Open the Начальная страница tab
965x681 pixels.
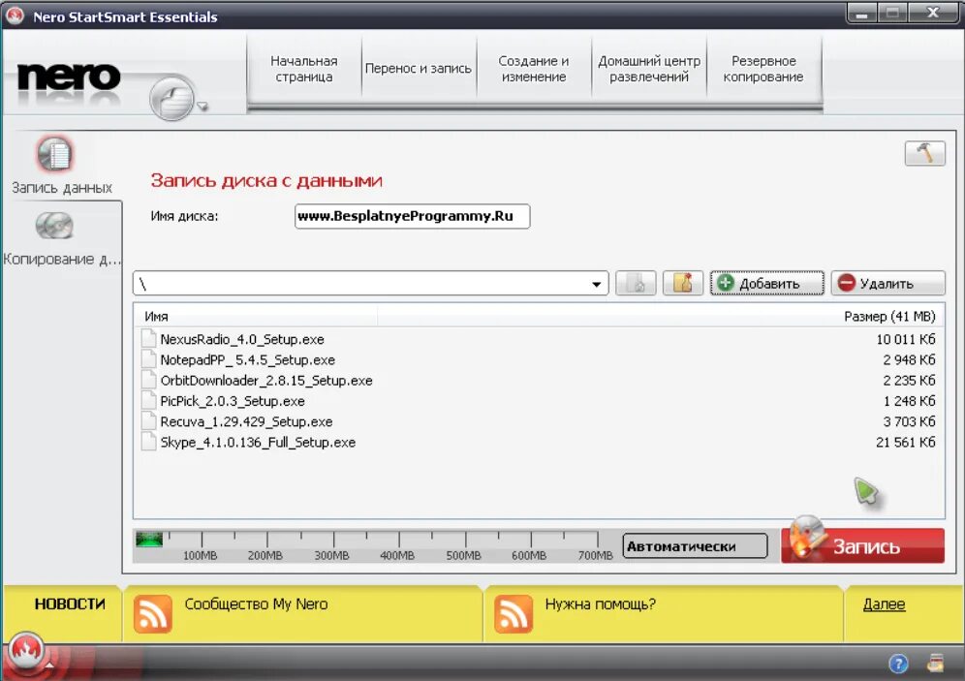(304, 69)
